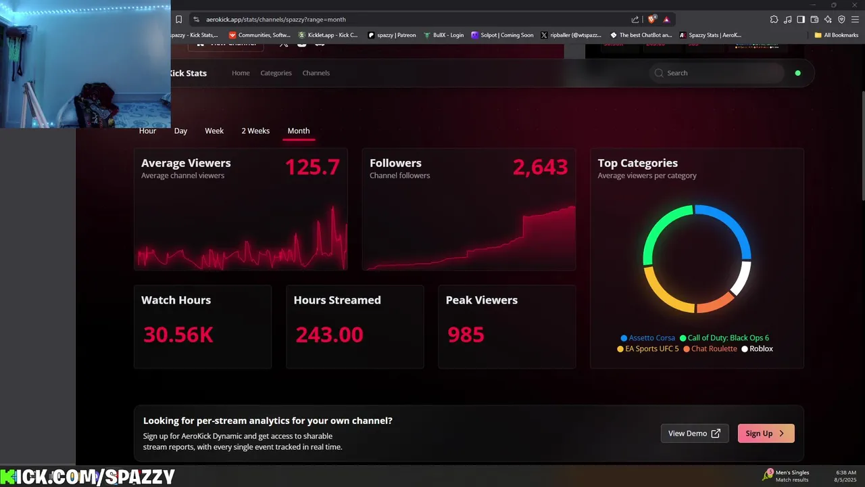Open All Bookmarks folder

coord(837,35)
